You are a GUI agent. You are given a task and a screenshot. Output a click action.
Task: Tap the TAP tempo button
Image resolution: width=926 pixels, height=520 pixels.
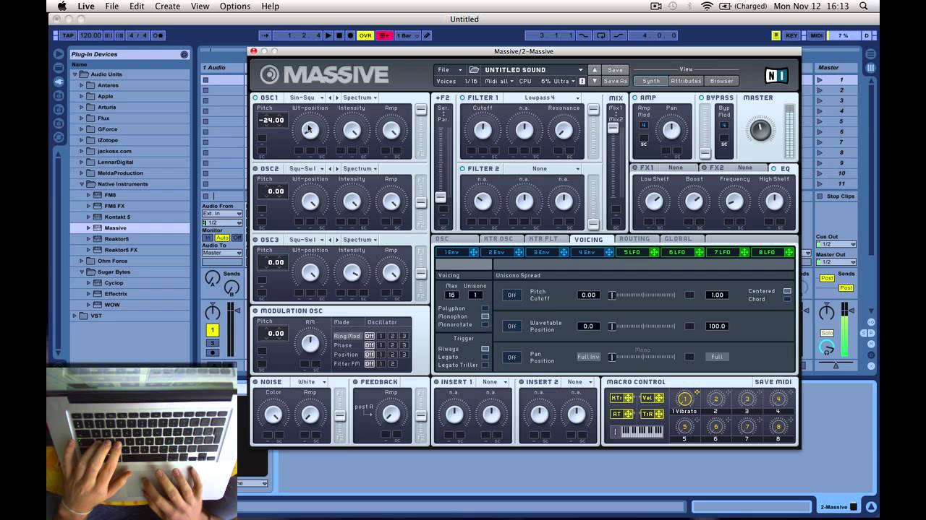[68, 35]
